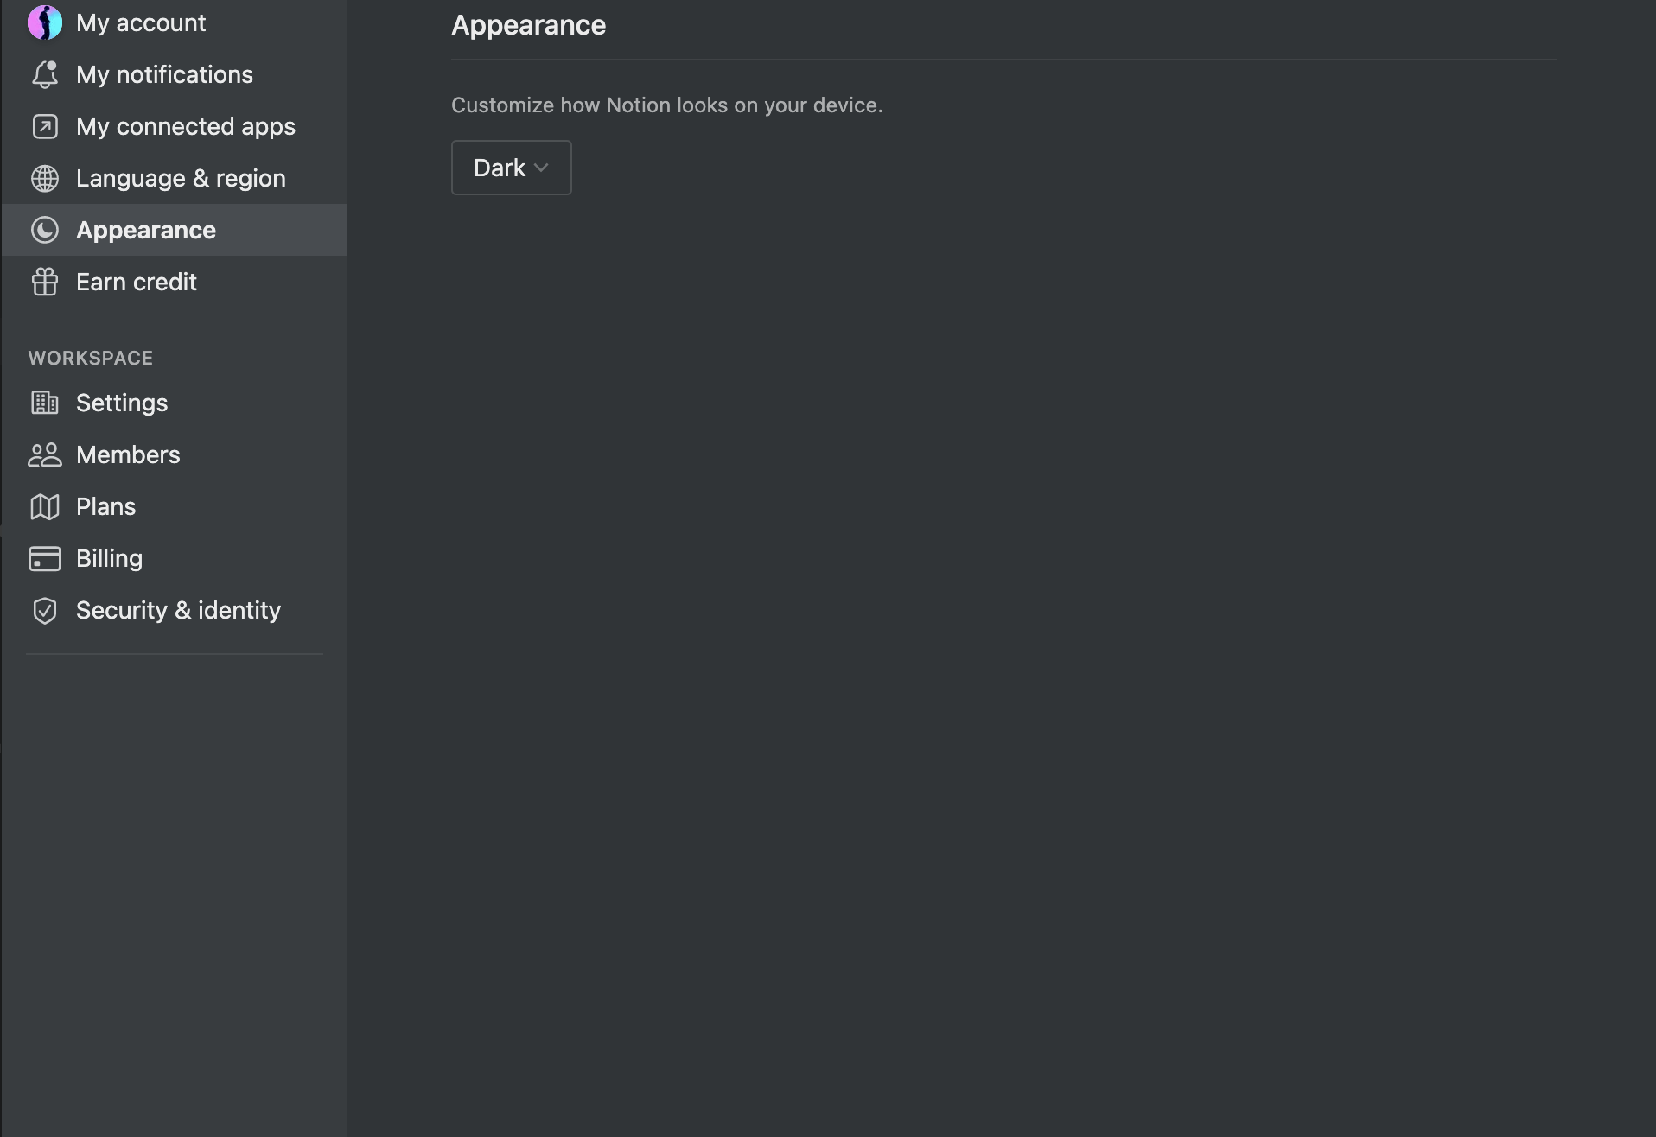Click the people icon beside Members
Viewport: 1656px width, 1137px height.
(x=45, y=454)
